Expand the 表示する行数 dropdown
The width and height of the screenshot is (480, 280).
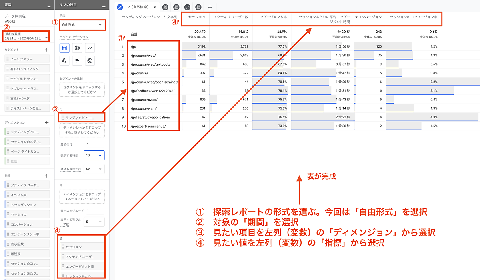(x=94, y=155)
